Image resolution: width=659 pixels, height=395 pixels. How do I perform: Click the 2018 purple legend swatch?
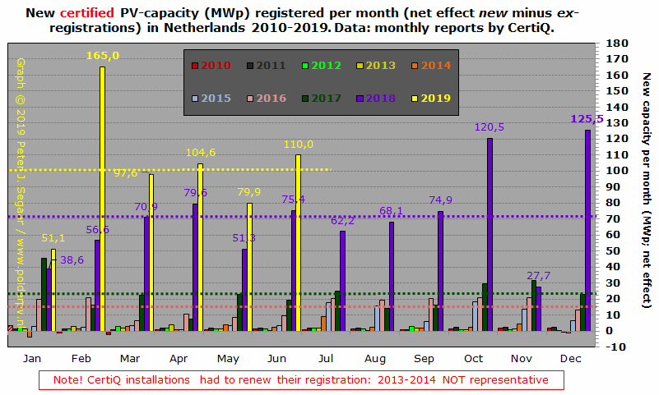pyautogui.click(x=360, y=99)
